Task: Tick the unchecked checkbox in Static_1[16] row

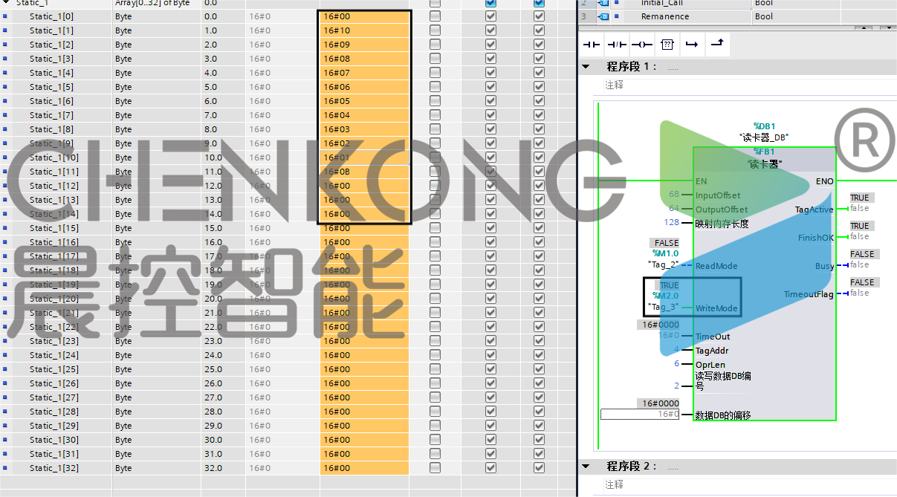Action: 435,242
